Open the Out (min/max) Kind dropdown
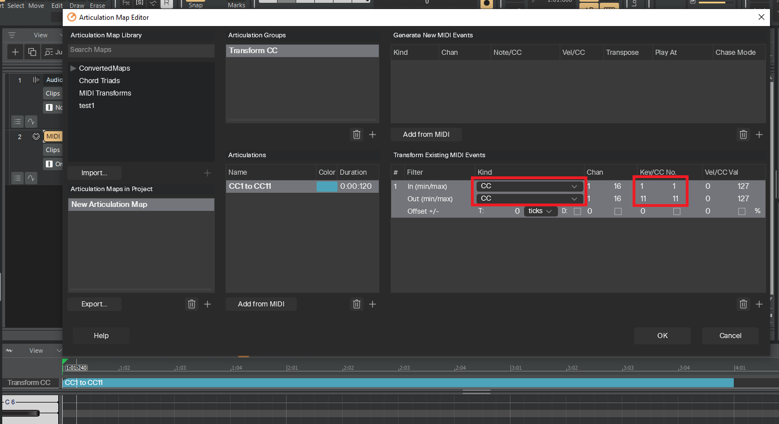 coord(529,199)
